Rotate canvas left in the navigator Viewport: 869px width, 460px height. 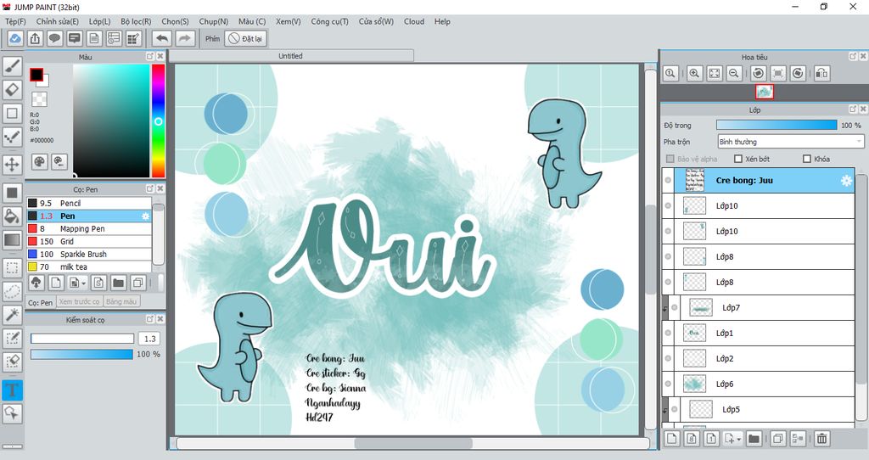(758, 73)
